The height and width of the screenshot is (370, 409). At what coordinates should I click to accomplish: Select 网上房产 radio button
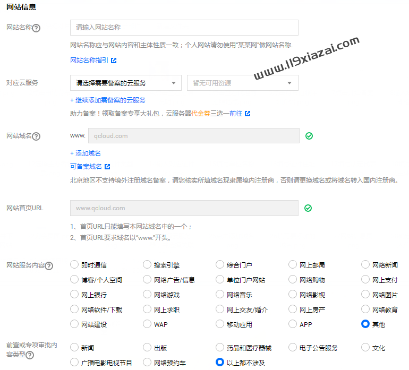coord(293,309)
